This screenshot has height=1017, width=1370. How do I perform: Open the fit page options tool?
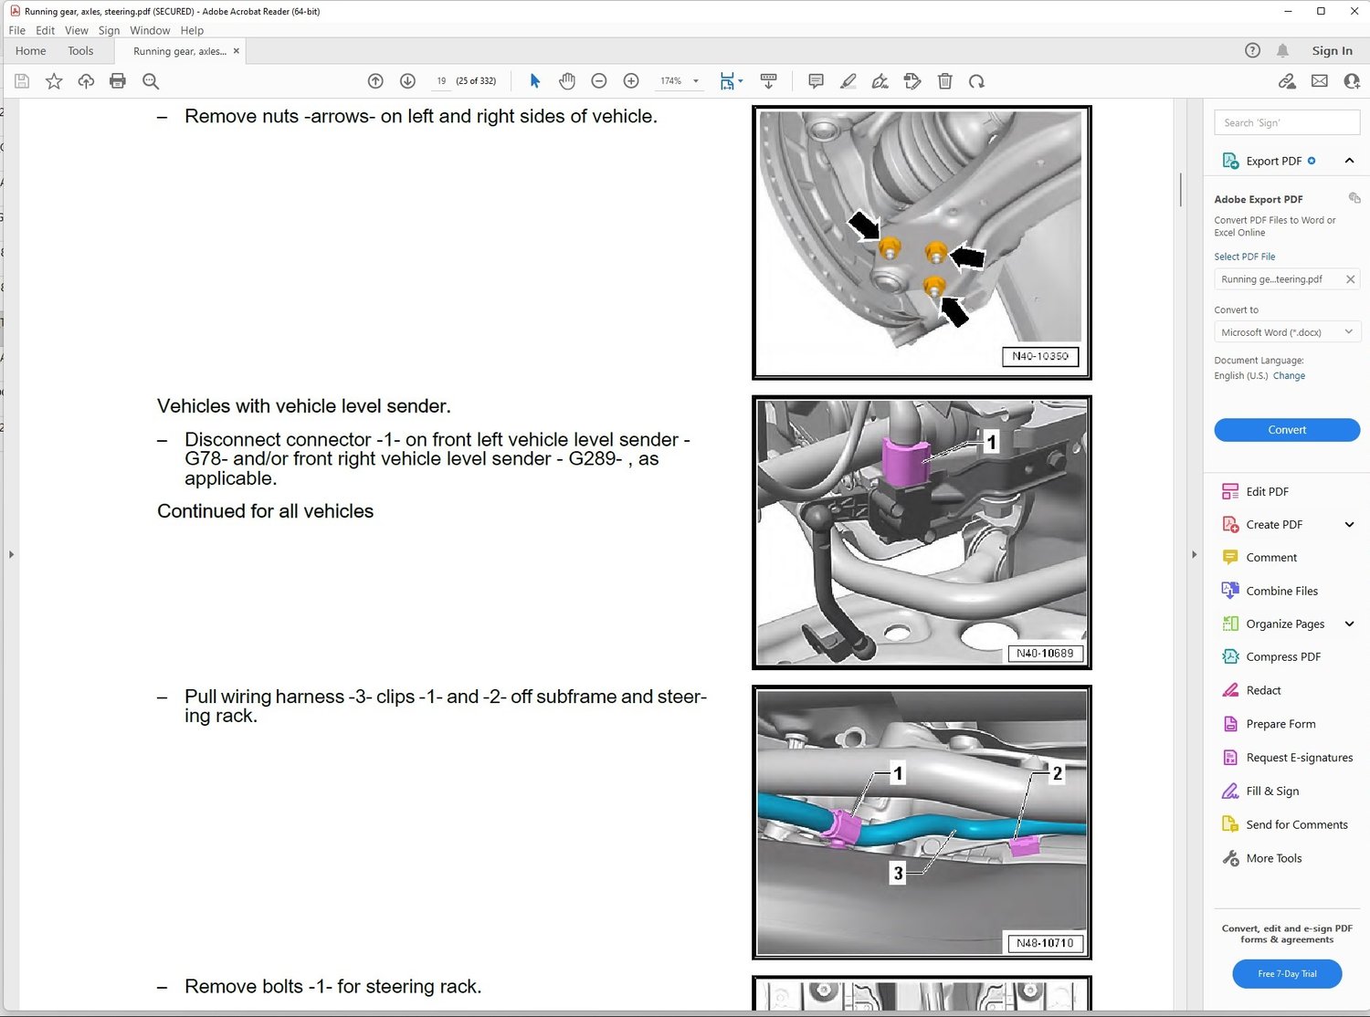click(731, 81)
